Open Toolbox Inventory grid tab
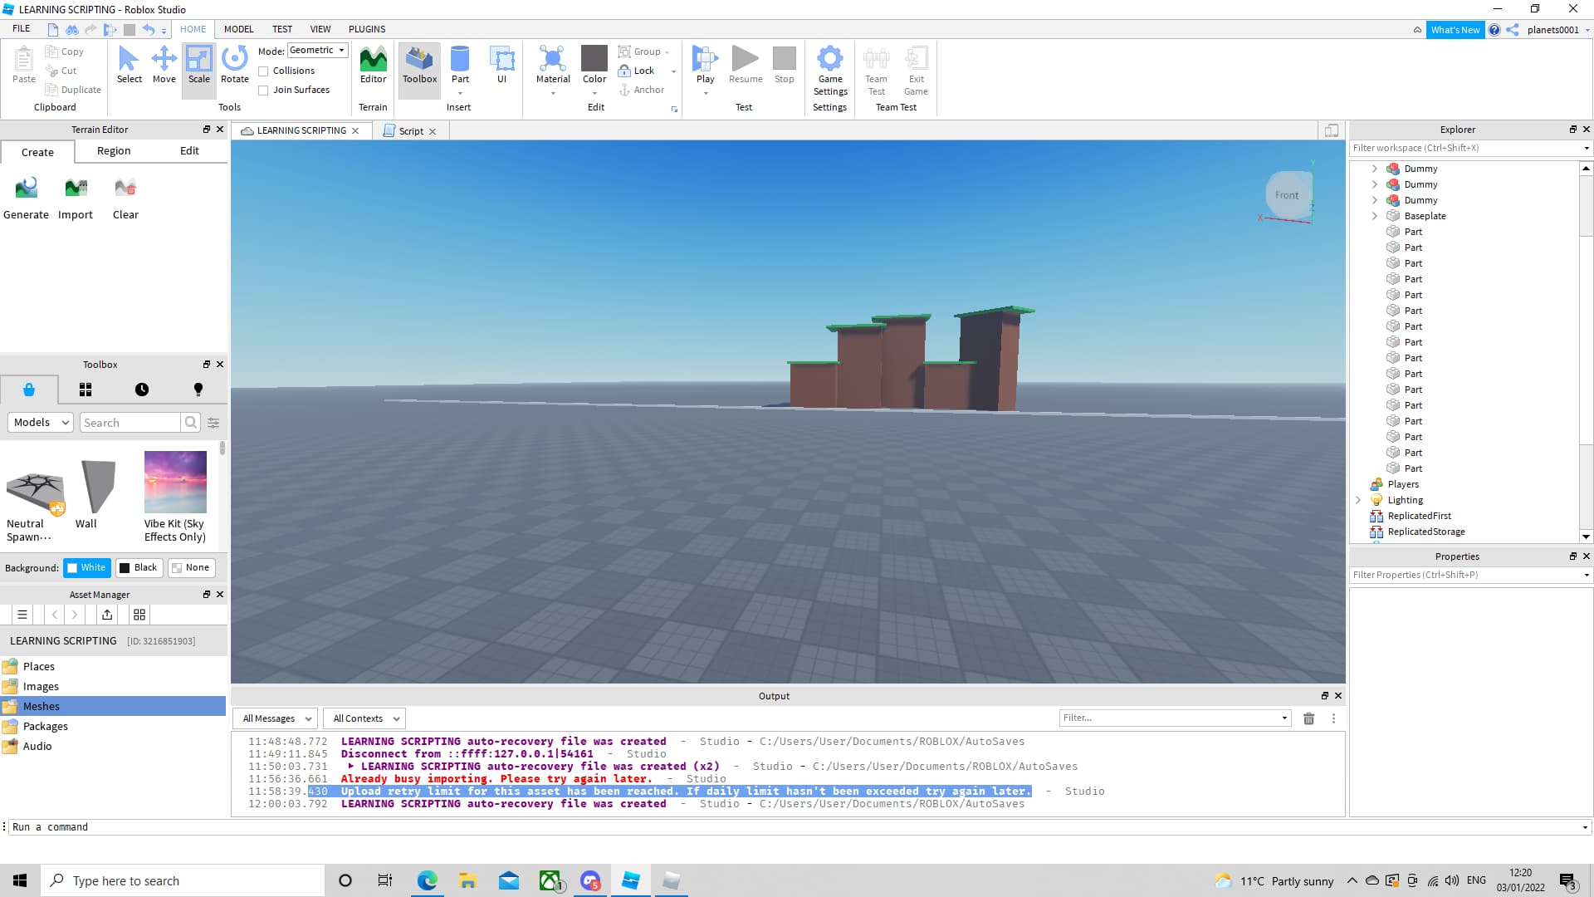1594x897 pixels. tap(86, 390)
